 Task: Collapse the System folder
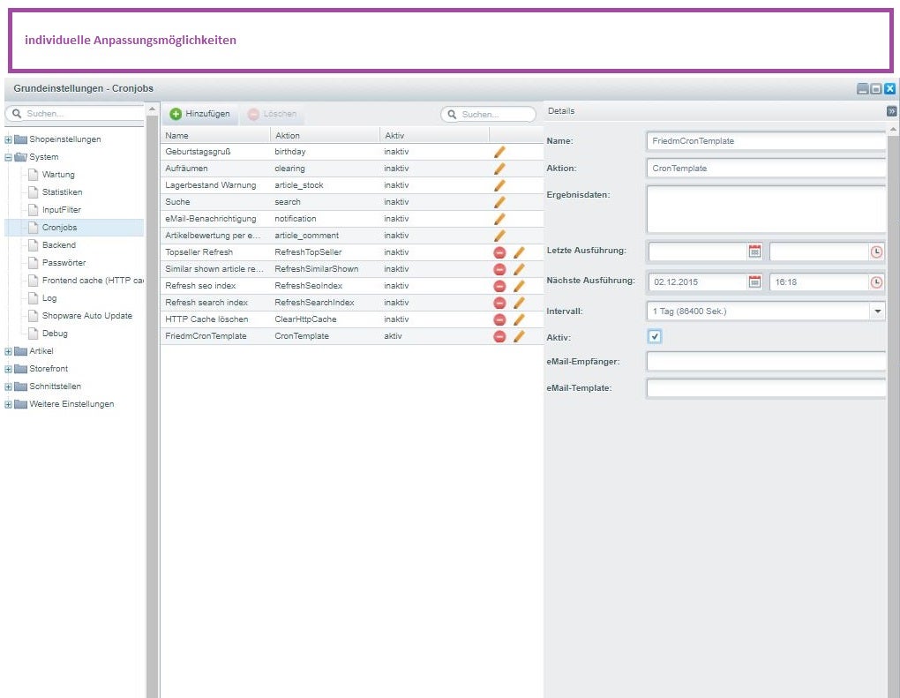pyautogui.click(x=8, y=157)
